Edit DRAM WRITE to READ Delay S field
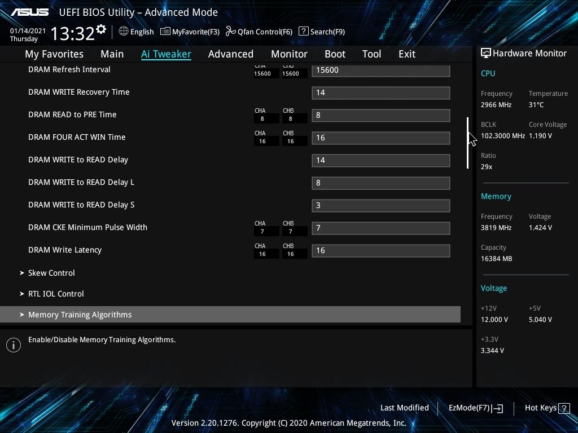The image size is (578, 433). coord(381,205)
